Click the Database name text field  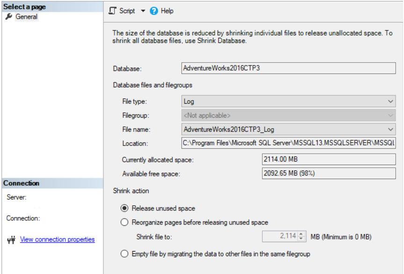289,68
